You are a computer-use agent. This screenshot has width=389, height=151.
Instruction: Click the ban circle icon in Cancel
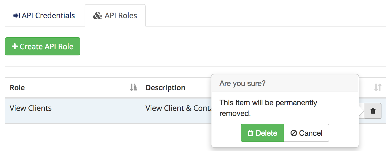[294, 133]
